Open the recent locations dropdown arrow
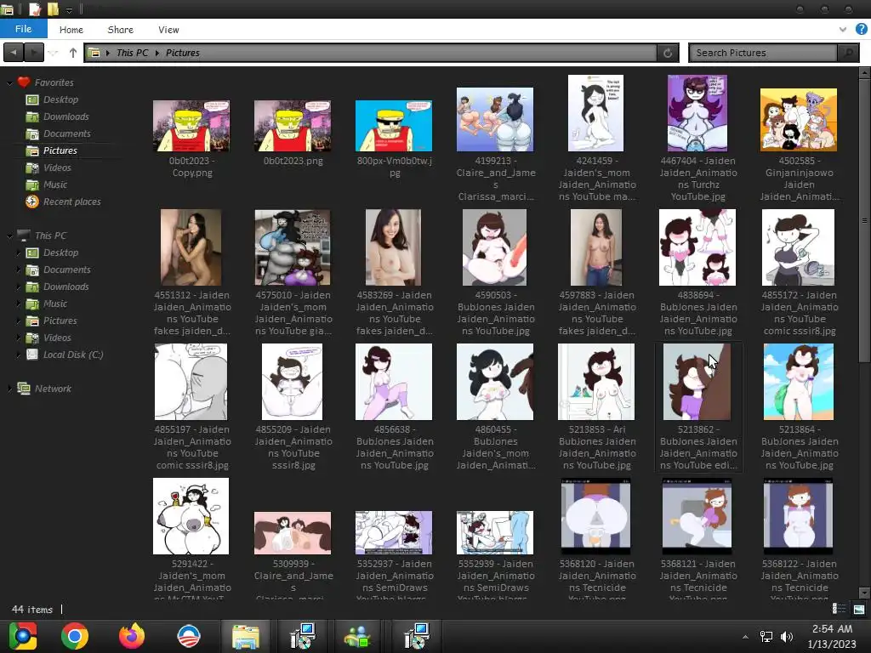 point(54,53)
